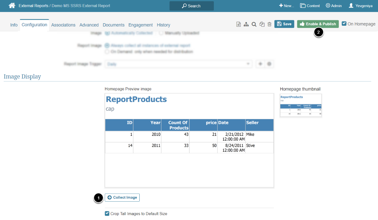
Task: Click the Search box in the header
Action: click(x=191, y=6)
